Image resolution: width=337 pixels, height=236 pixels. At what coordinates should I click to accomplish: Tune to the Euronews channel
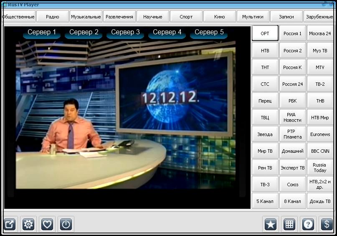(320, 134)
